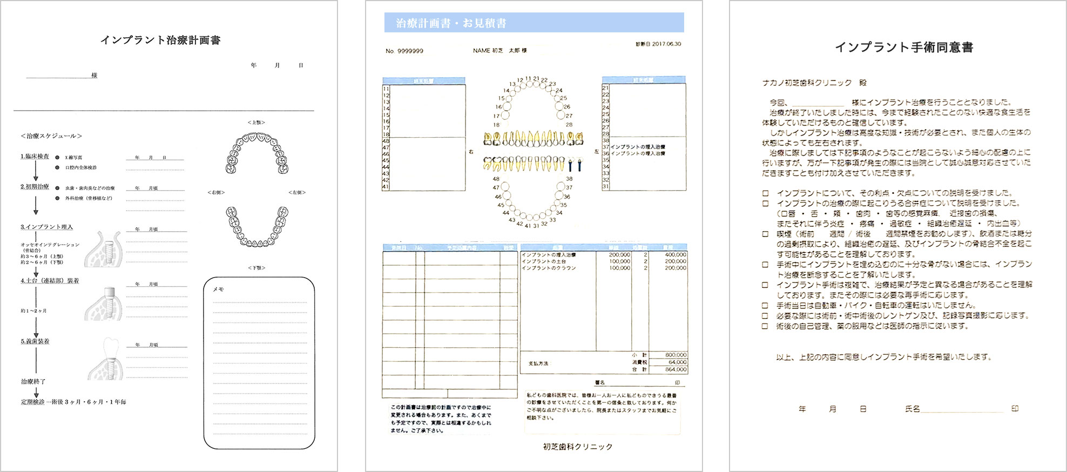The width and height of the screenshot is (1067, 472).
Task: Click inside the メモ notes box
Action: 259,363
